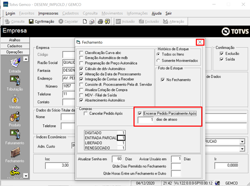
Task: Enable Atualiza Cotação de Compra checkbox
Action: click(81, 90)
